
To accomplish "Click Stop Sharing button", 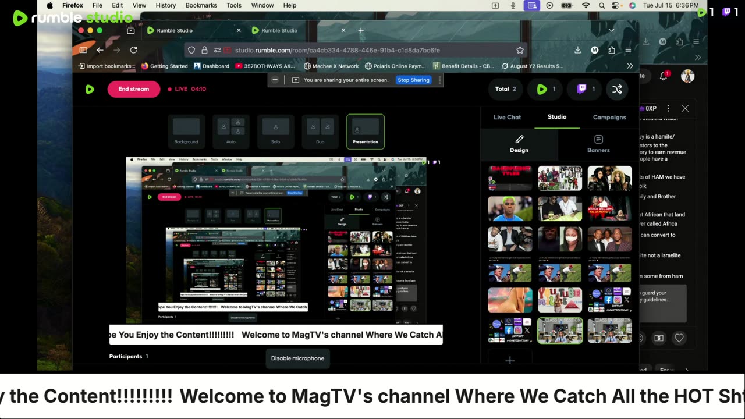I will point(413,80).
